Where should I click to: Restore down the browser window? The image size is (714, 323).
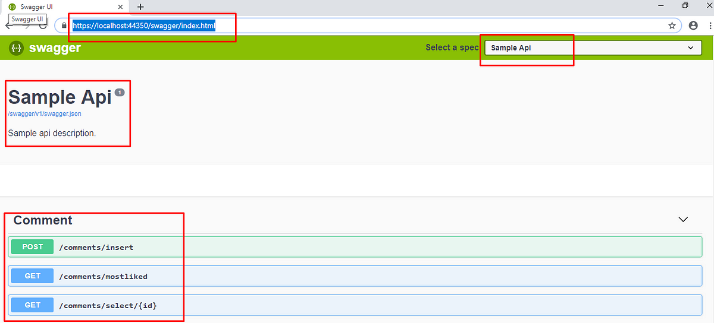coord(685,5)
